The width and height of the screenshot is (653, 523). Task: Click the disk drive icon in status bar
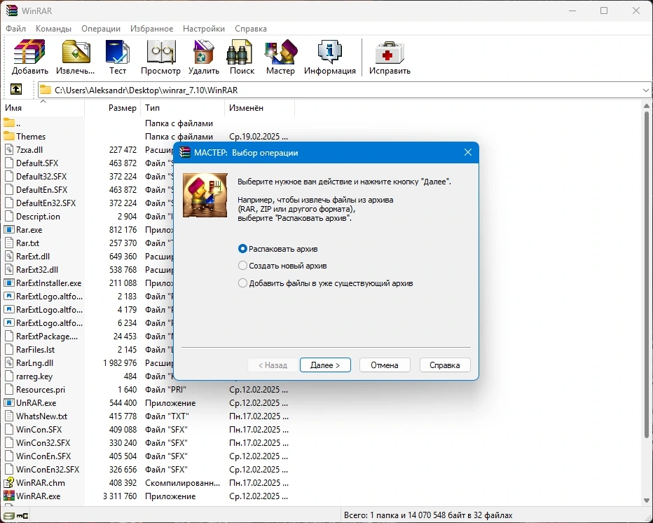[8, 516]
